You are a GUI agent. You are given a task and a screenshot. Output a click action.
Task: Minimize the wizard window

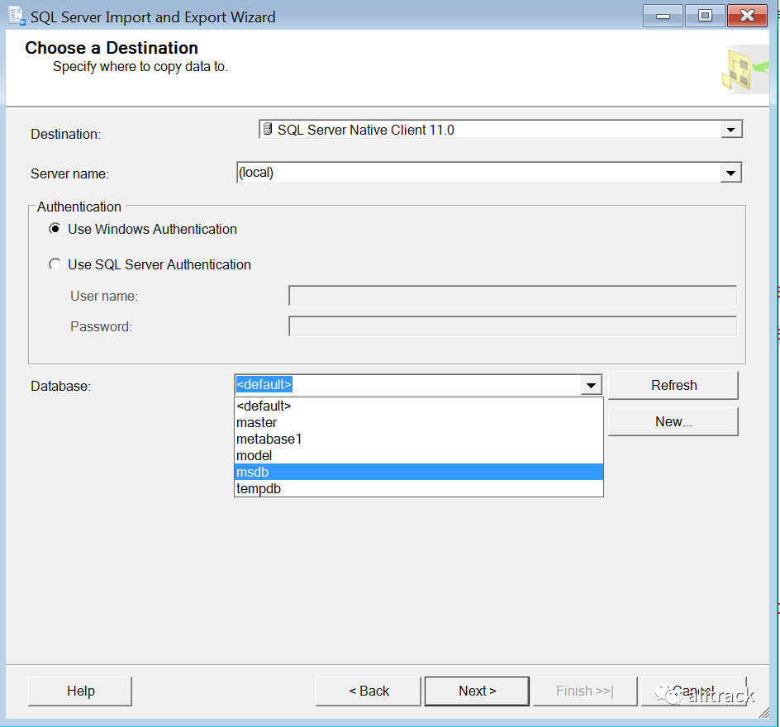pos(663,16)
